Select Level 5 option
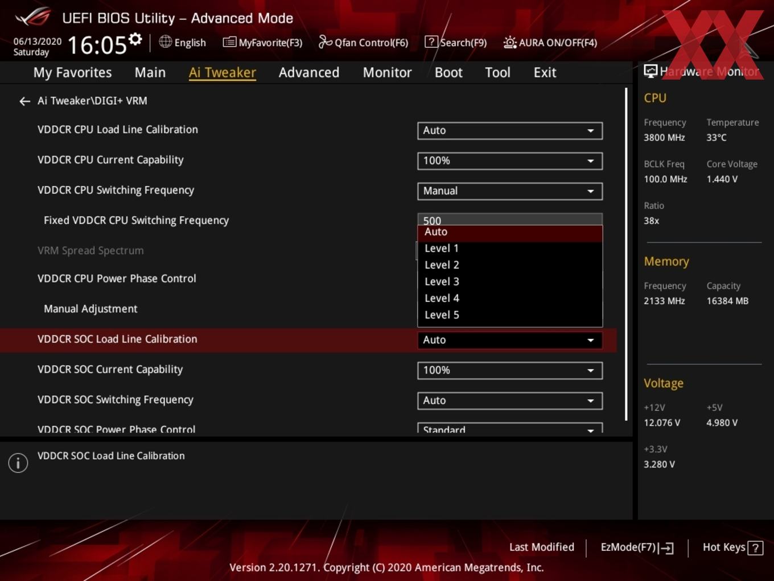774x581 pixels. pos(510,314)
